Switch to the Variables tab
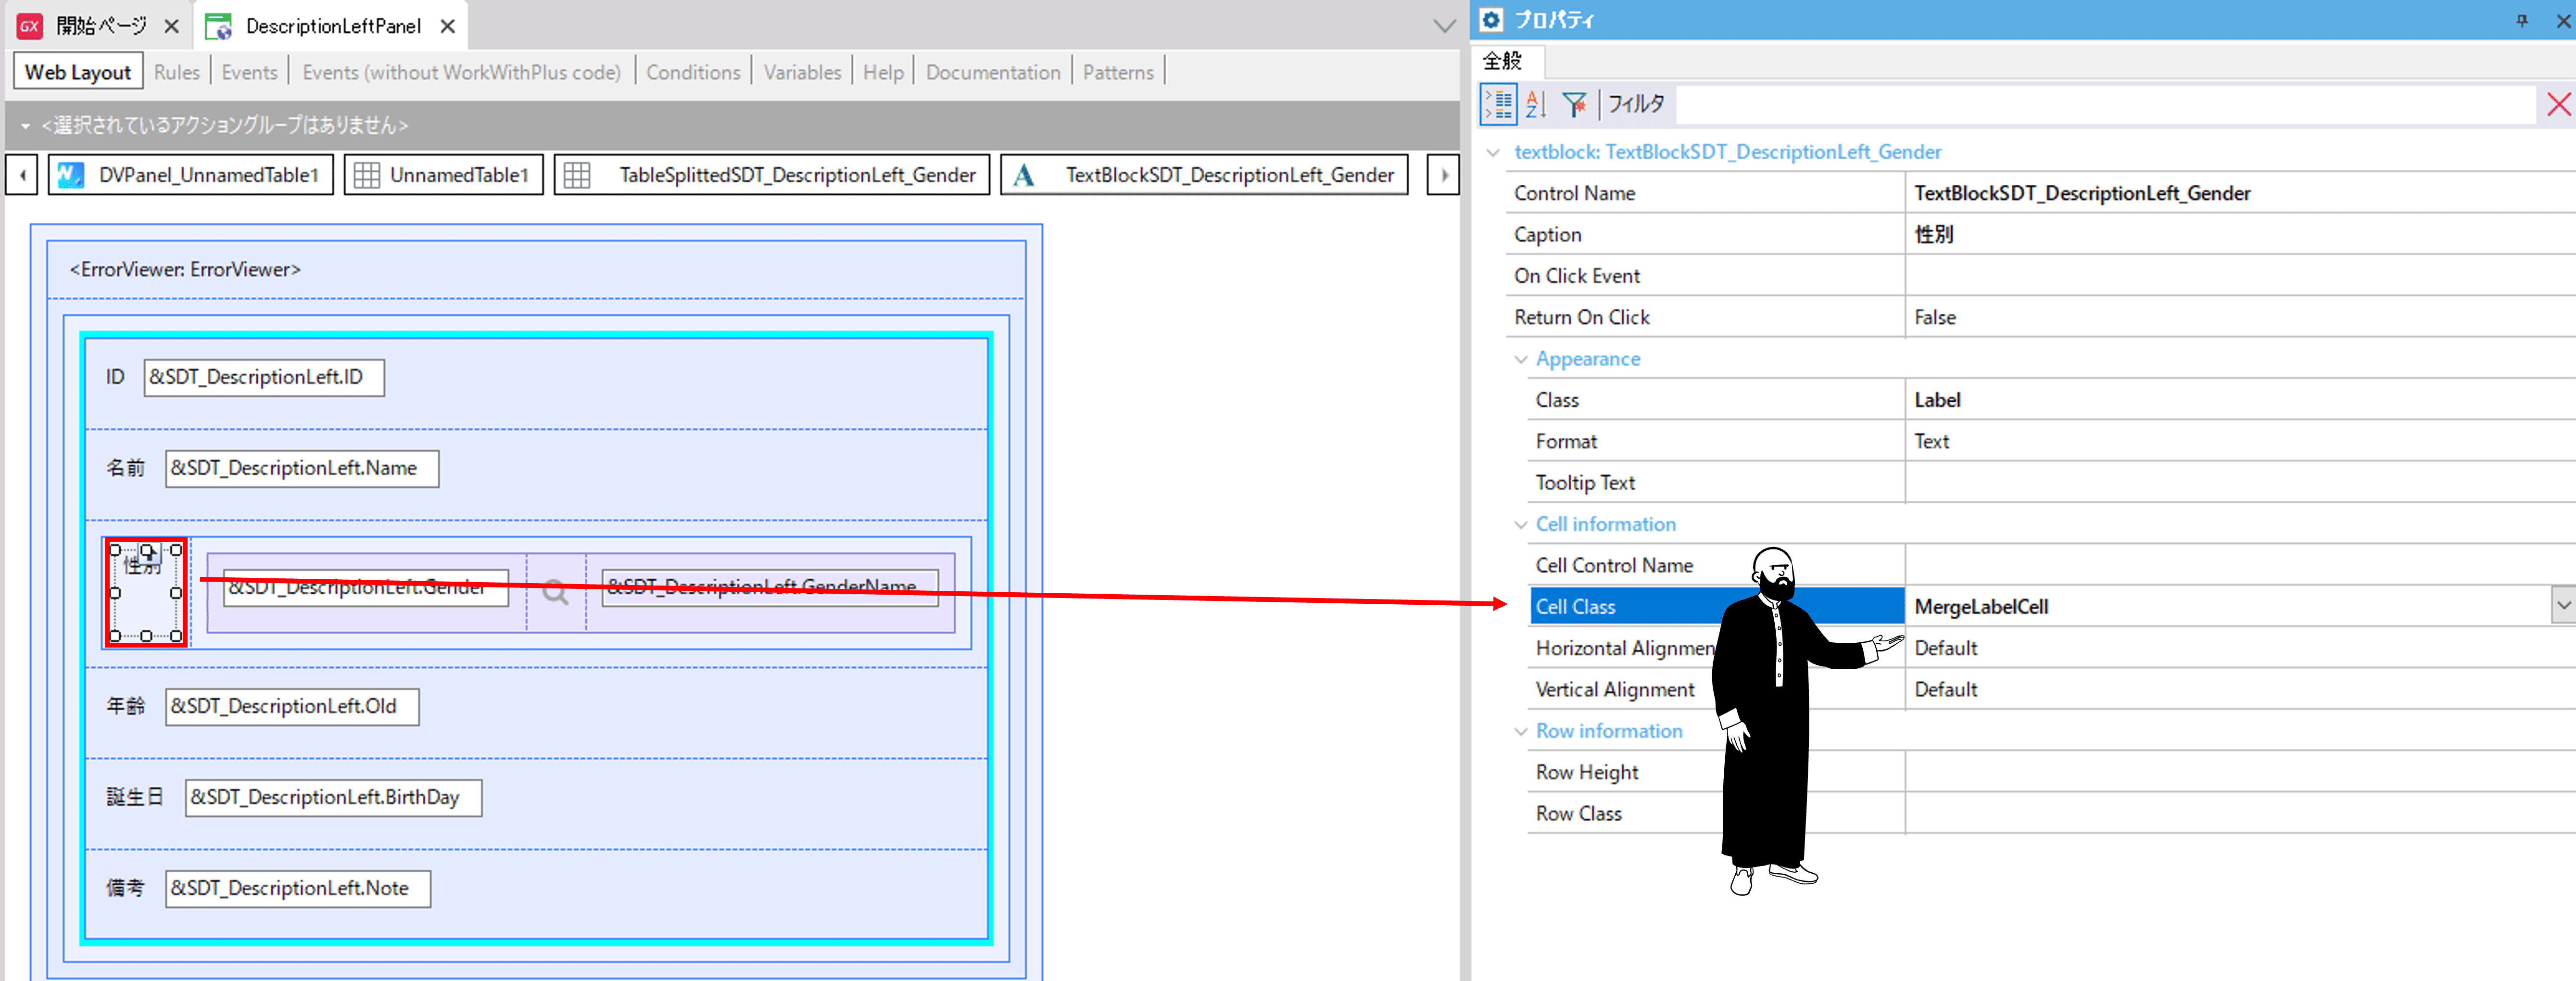The image size is (2576, 981). (802, 72)
